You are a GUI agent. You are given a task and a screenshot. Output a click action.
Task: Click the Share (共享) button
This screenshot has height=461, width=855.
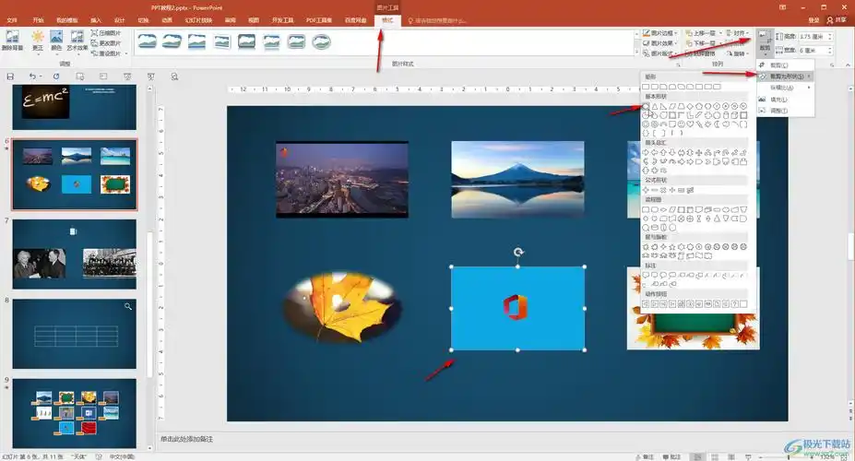837,18
